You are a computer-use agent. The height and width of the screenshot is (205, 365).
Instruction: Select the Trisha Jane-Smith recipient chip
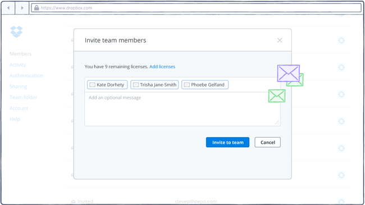pyautogui.click(x=154, y=85)
